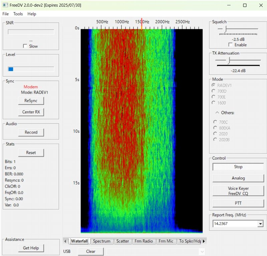
Task: Click the FreeDV app icon in title bar
Action: [x=5, y=5]
